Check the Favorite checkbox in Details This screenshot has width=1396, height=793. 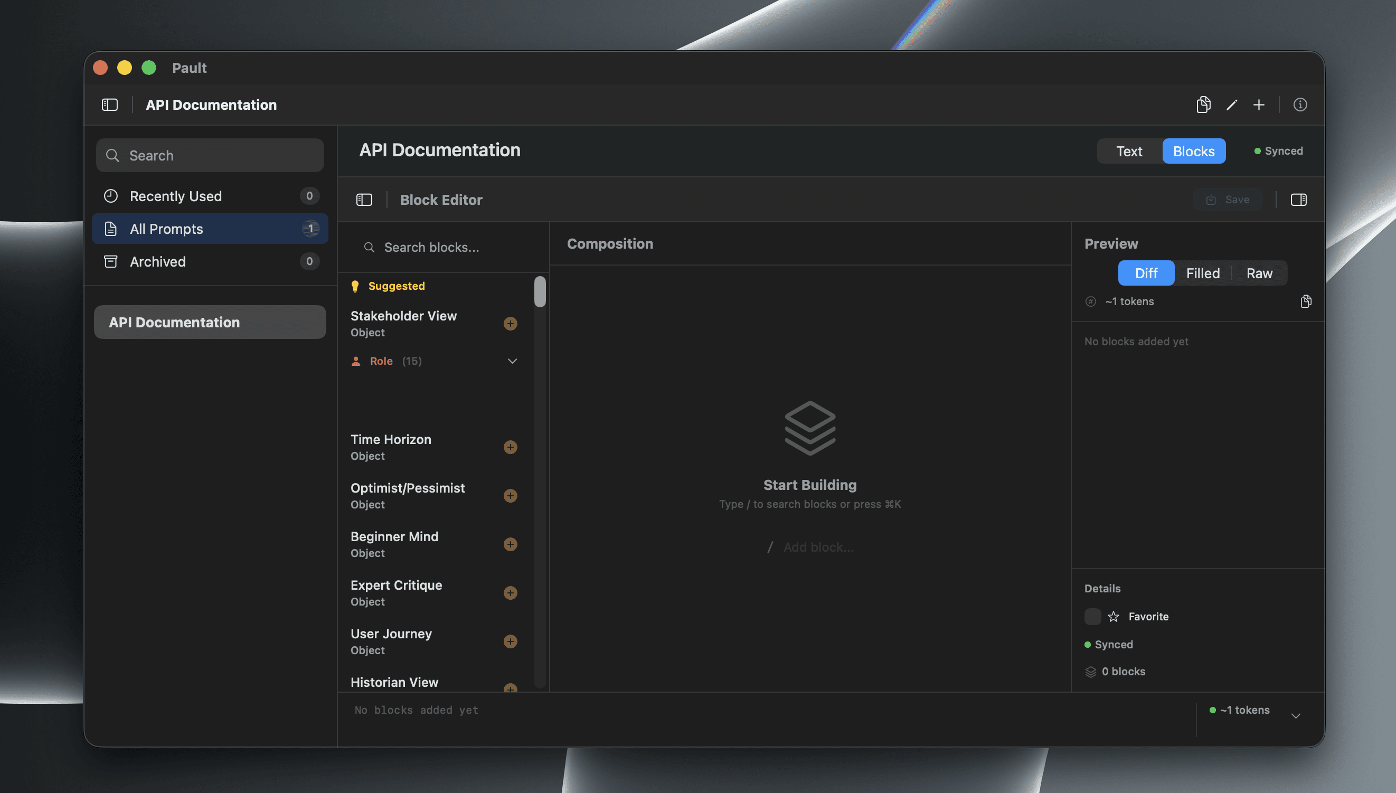coord(1092,617)
